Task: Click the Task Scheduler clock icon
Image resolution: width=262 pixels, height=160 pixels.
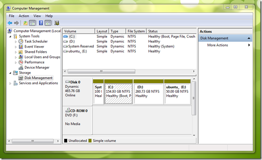Action: pos(21,41)
